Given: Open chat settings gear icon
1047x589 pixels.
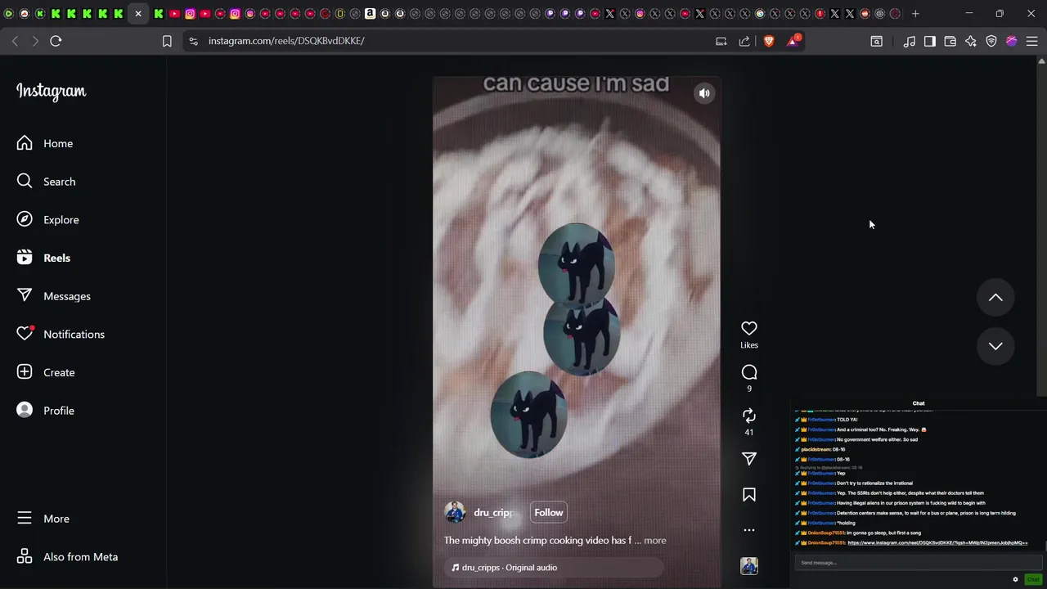Looking at the screenshot, I should 1016,579.
